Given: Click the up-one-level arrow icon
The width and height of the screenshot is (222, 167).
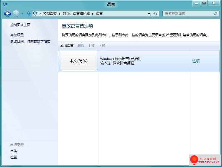Looking at the screenshot, I should tap(29, 14).
